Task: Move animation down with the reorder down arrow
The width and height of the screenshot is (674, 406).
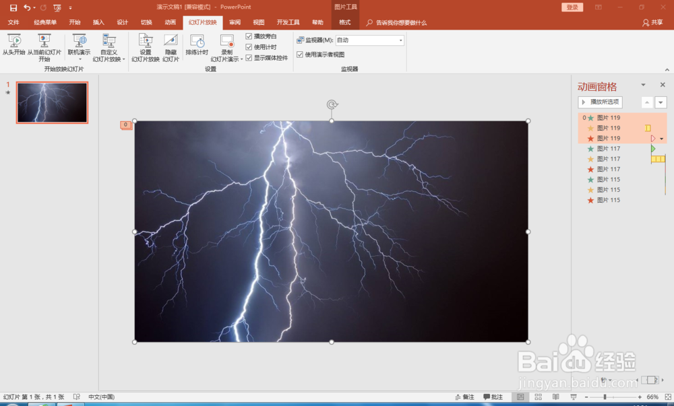Action: coord(661,102)
